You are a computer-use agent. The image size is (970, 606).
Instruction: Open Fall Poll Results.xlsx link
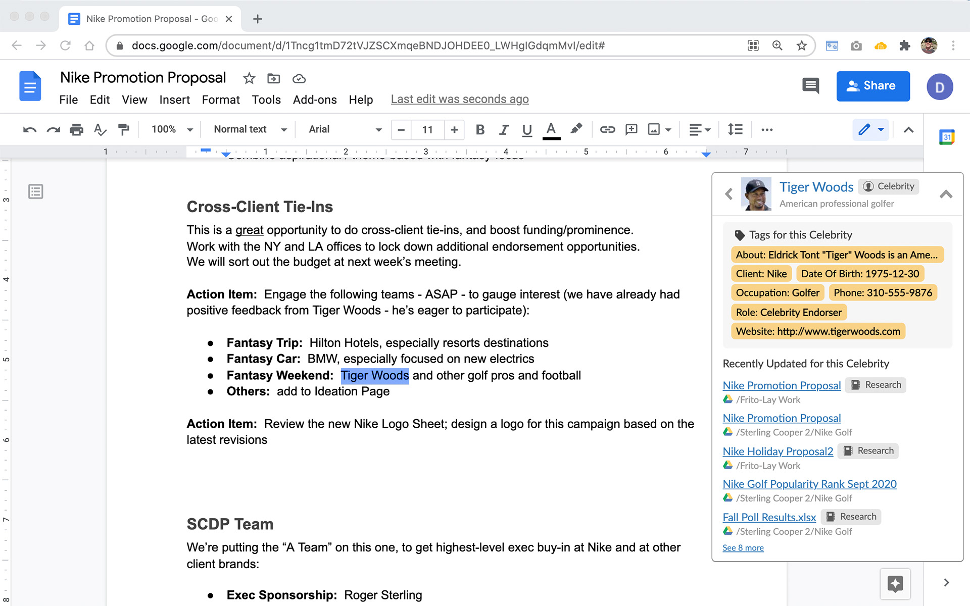pos(769,517)
